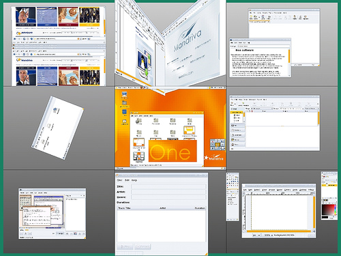Click the Play button in the CD player
This screenshot has width=341, height=256.
(x=125, y=246)
